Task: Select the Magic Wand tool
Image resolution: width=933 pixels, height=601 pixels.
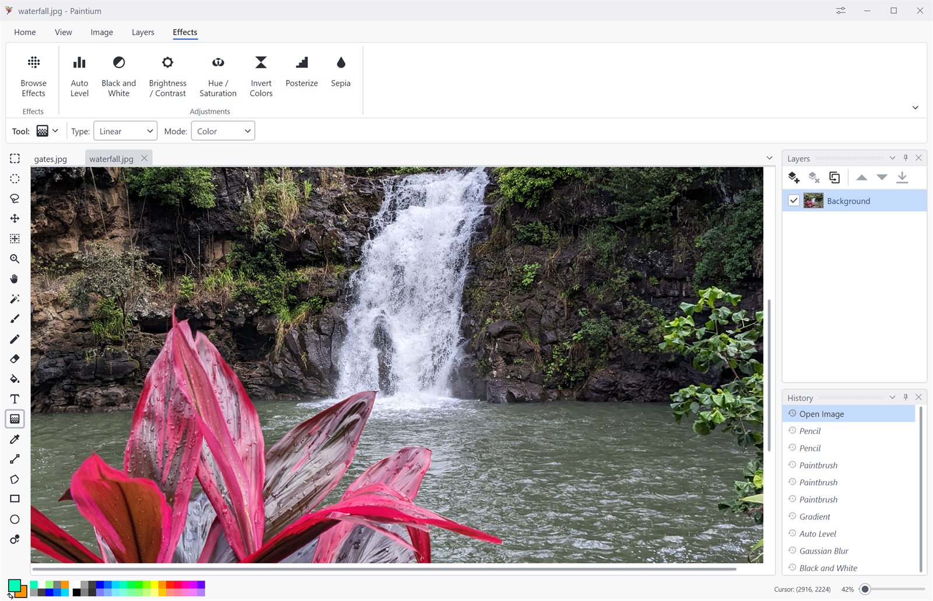Action: 15,299
